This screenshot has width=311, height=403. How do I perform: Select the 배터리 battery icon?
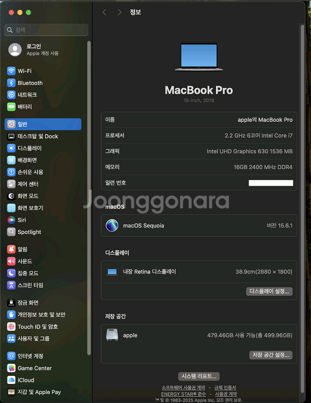(11, 107)
